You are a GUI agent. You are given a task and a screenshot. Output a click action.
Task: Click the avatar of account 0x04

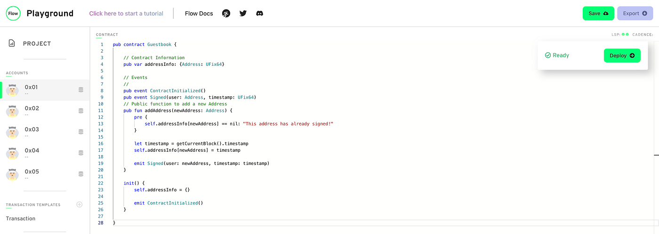(12, 153)
